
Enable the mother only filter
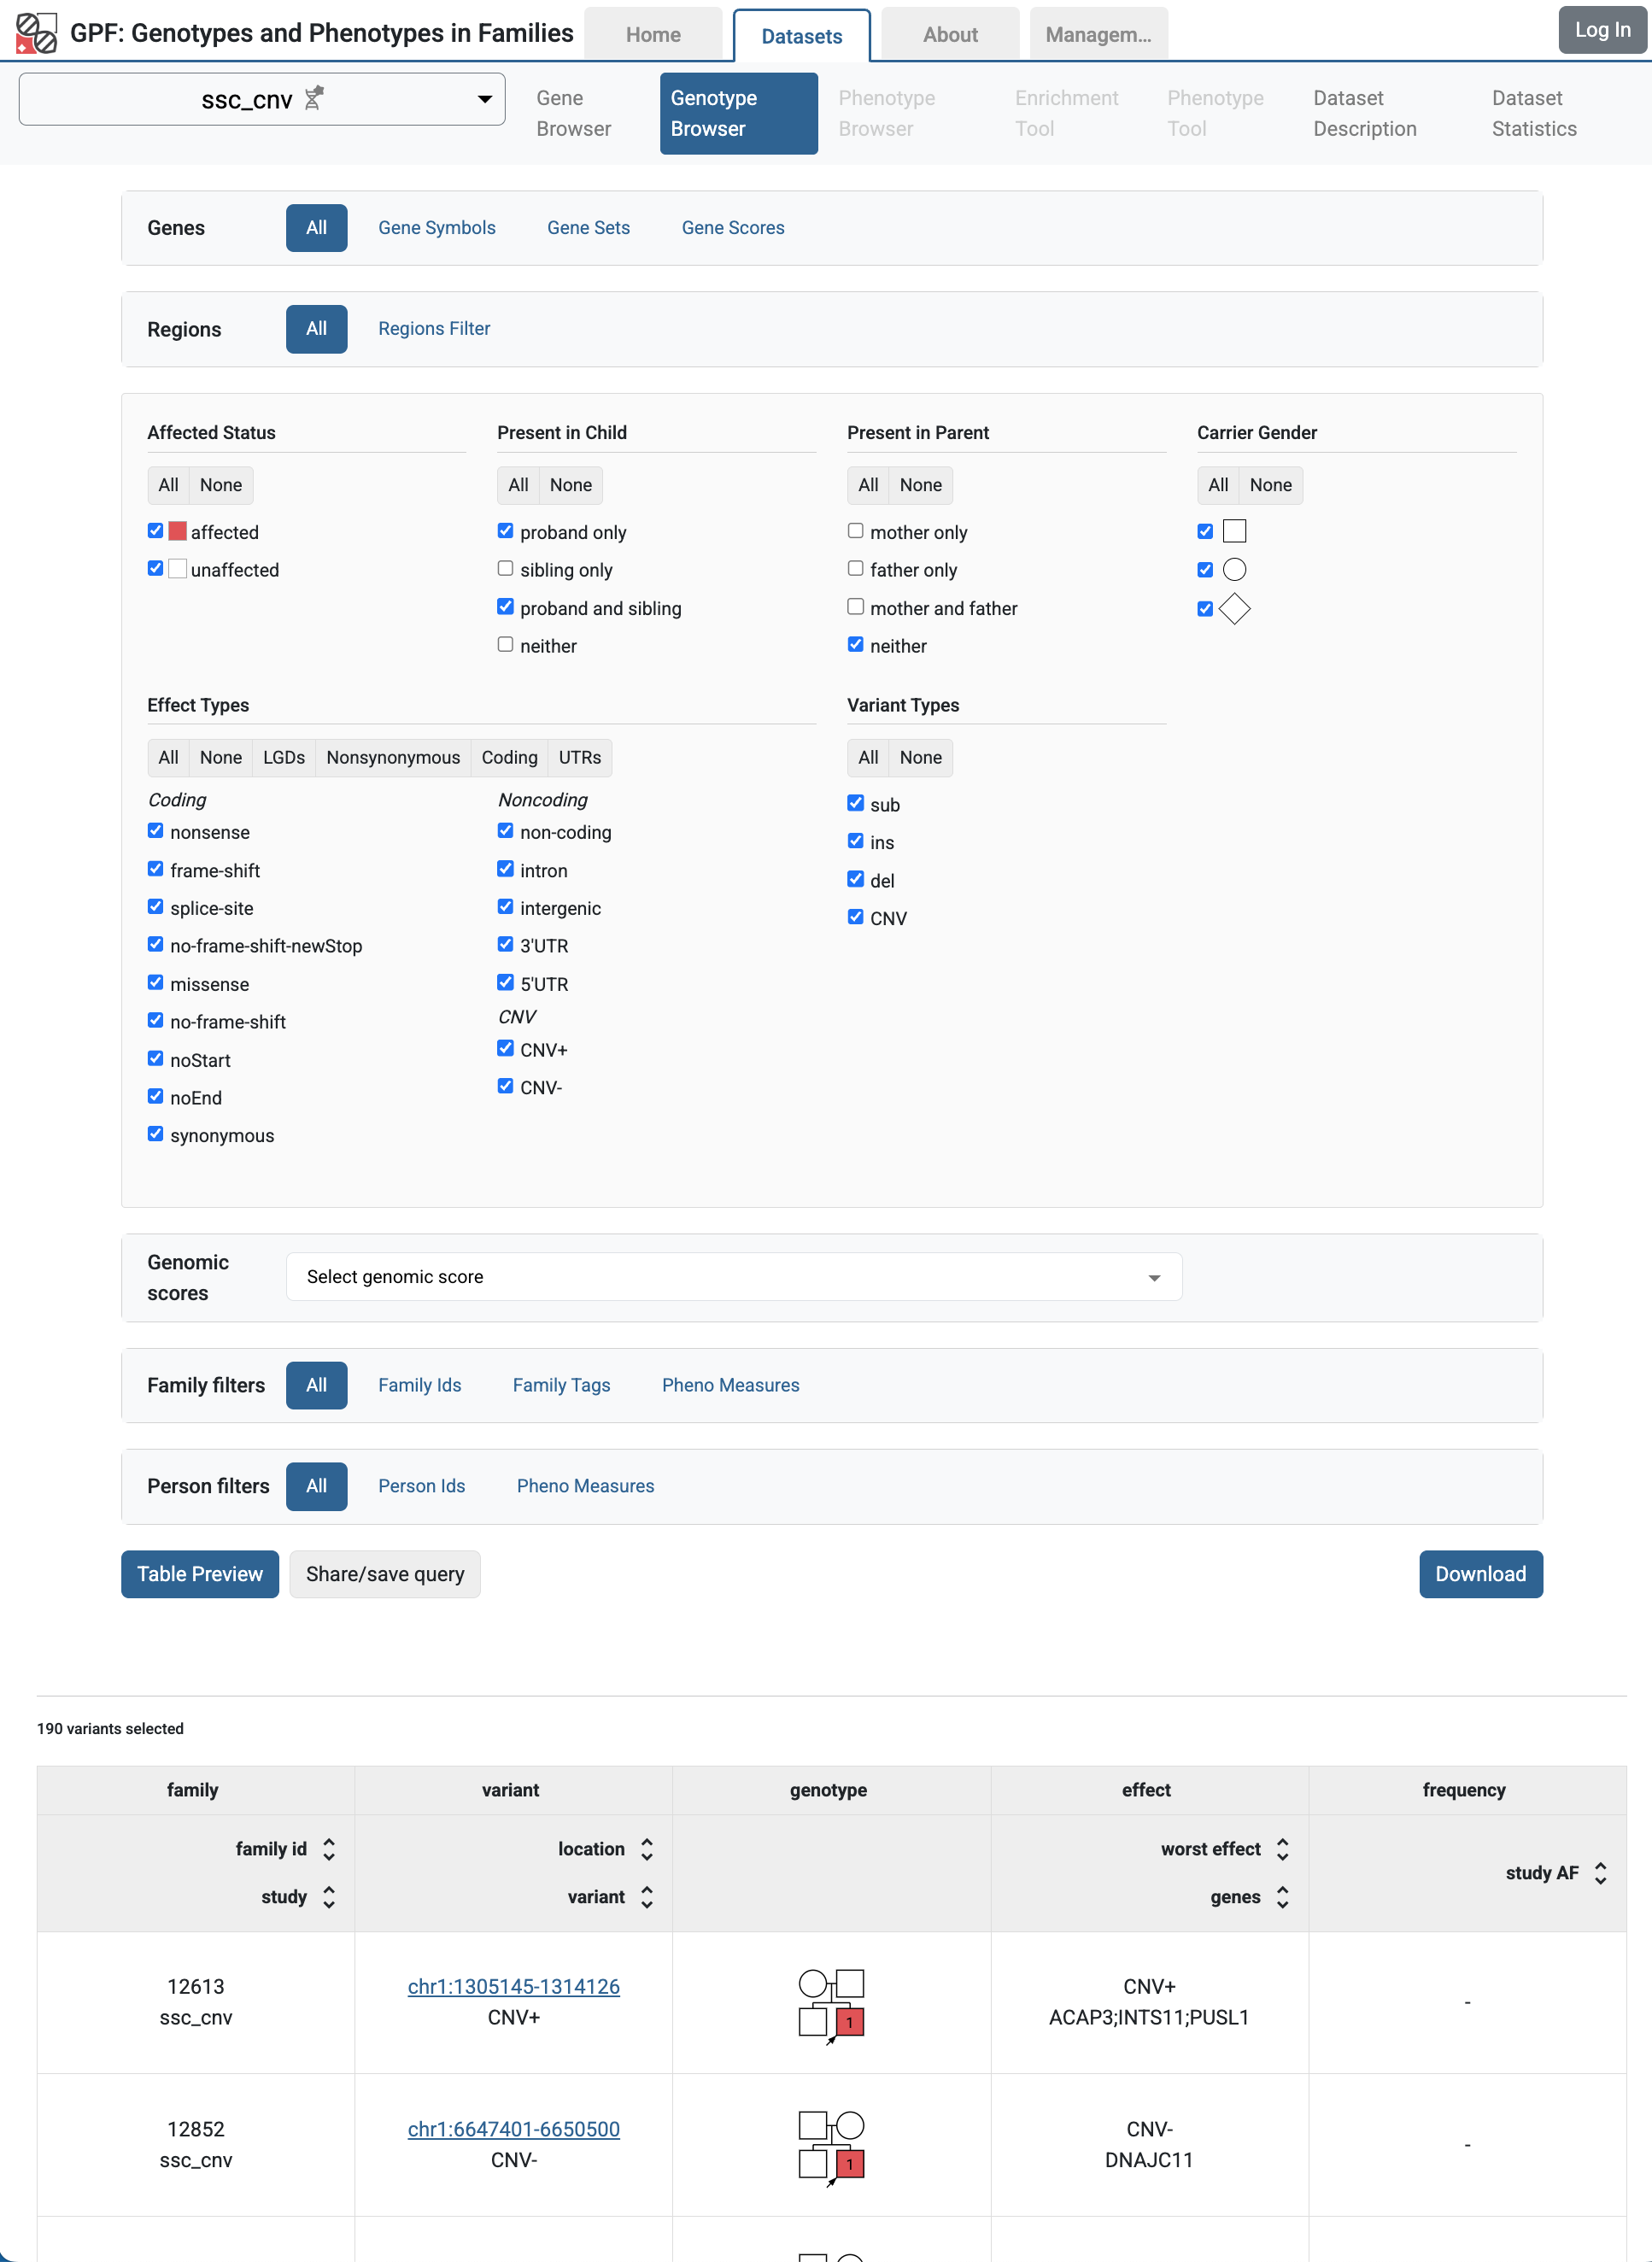pos(855,531)
